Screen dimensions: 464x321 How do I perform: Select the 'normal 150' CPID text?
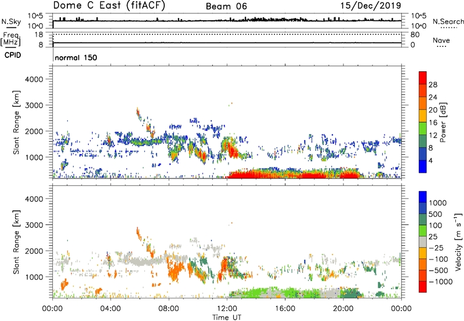[x=76, y=57]
